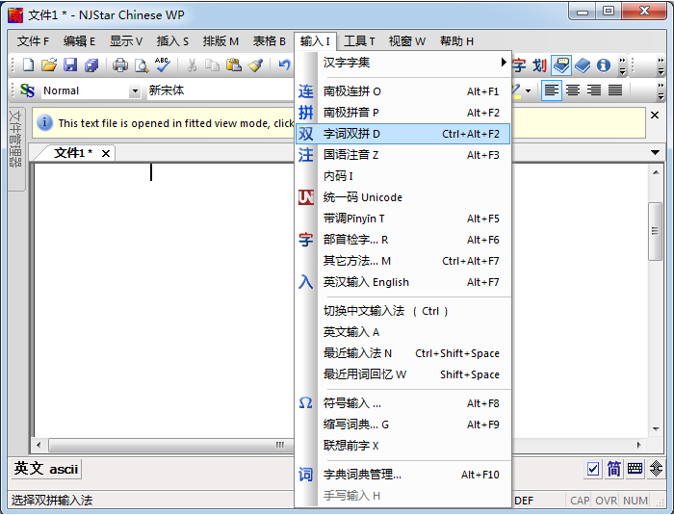Open print preview magnifier icon
This screenshot has height=515, width=674.
click(141, 65)
